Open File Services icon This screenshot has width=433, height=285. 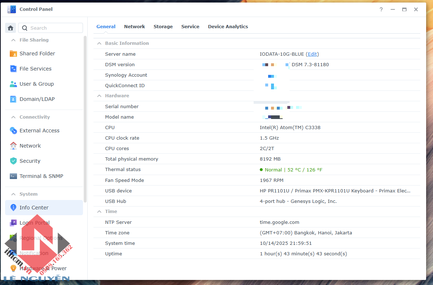(x=13, y=69)
